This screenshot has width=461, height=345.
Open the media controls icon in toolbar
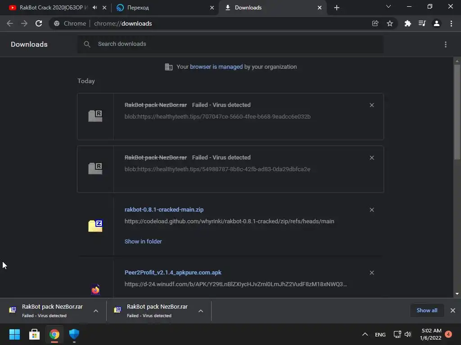tap(422, 23)
